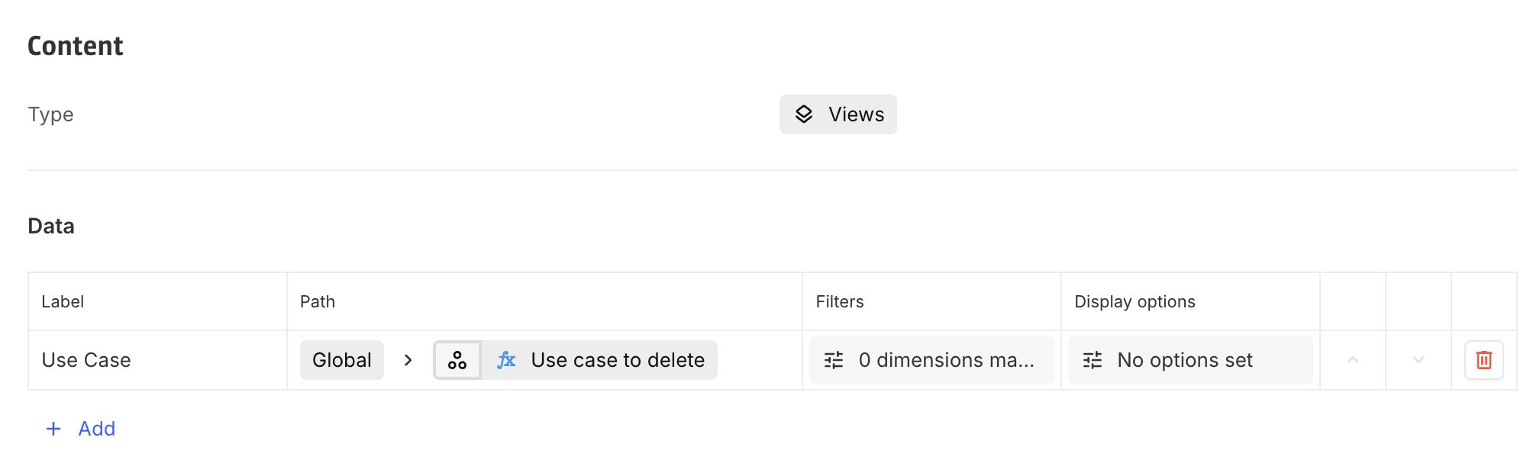Open the filter sliders icon for dimensions mapping

click(834, 359)
